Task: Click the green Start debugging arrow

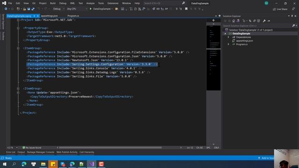Action: coord(91,9)
